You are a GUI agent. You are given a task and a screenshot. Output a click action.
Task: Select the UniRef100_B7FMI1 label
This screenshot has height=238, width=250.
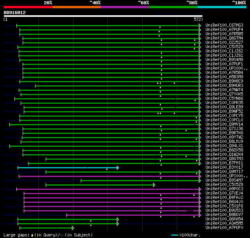(224, 163)
